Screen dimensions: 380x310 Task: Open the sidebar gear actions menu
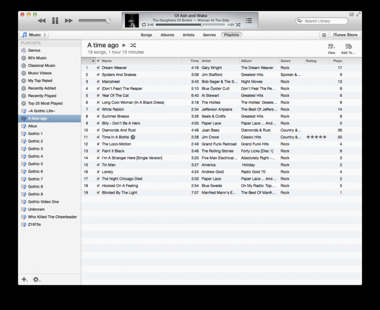pyautogui.click(x=36, y=280)
